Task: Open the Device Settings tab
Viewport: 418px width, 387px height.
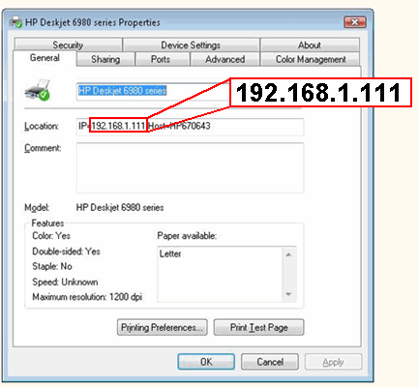Action: click(192, 45)
